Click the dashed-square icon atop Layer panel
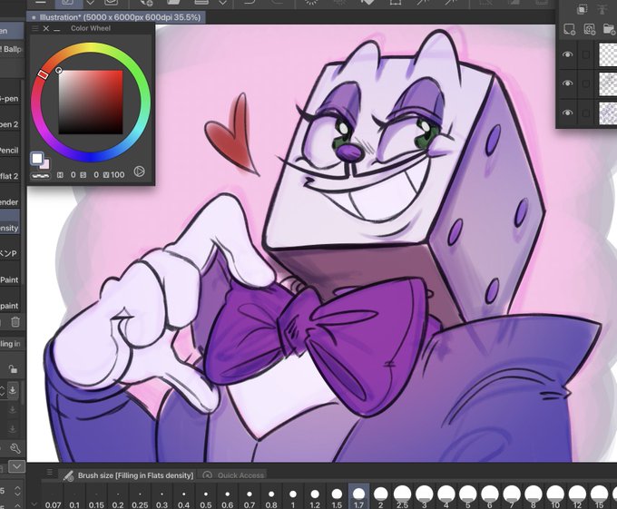 pyautogui.click(x=582, y=9)
